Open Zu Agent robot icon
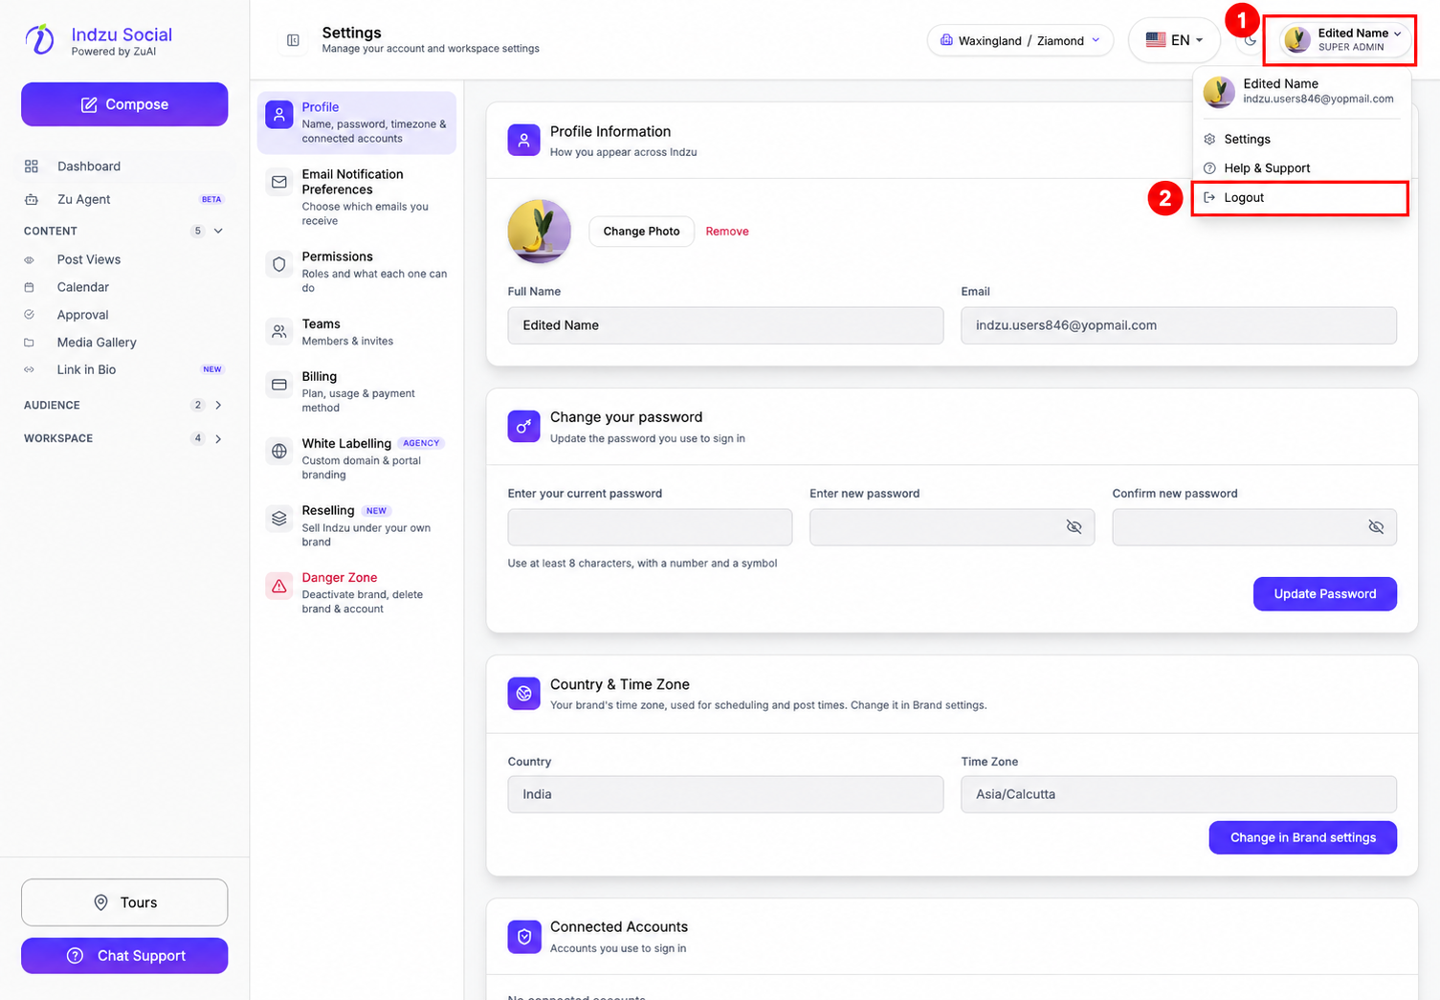 [32, 199]
